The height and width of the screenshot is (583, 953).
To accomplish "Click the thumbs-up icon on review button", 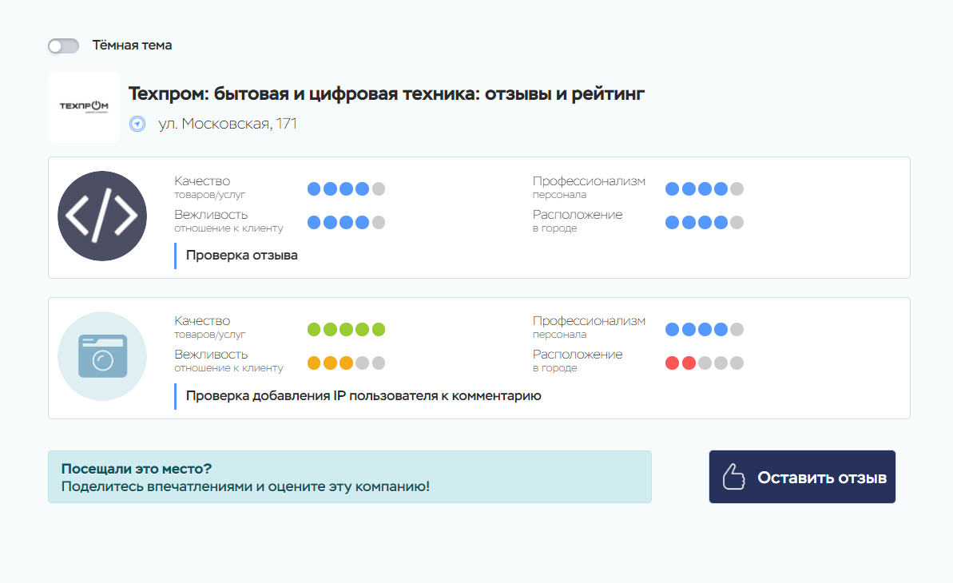I will click(733, 478).
